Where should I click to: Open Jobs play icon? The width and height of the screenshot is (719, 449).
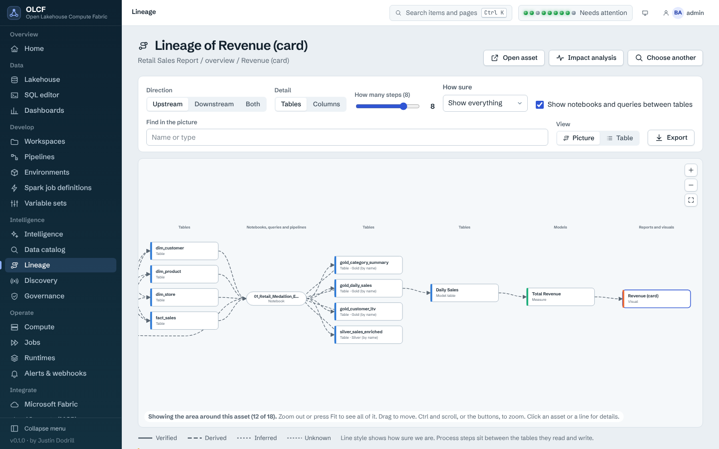coord(14,342)
